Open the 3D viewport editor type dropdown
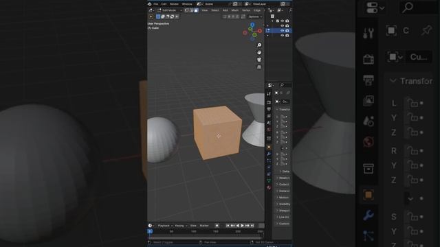440x247 pixels. pyautogui.click(x=151, y=10)
